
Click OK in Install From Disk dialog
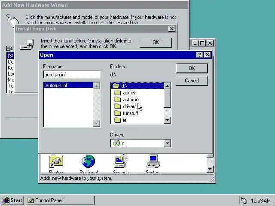click(x=156, y=42)
